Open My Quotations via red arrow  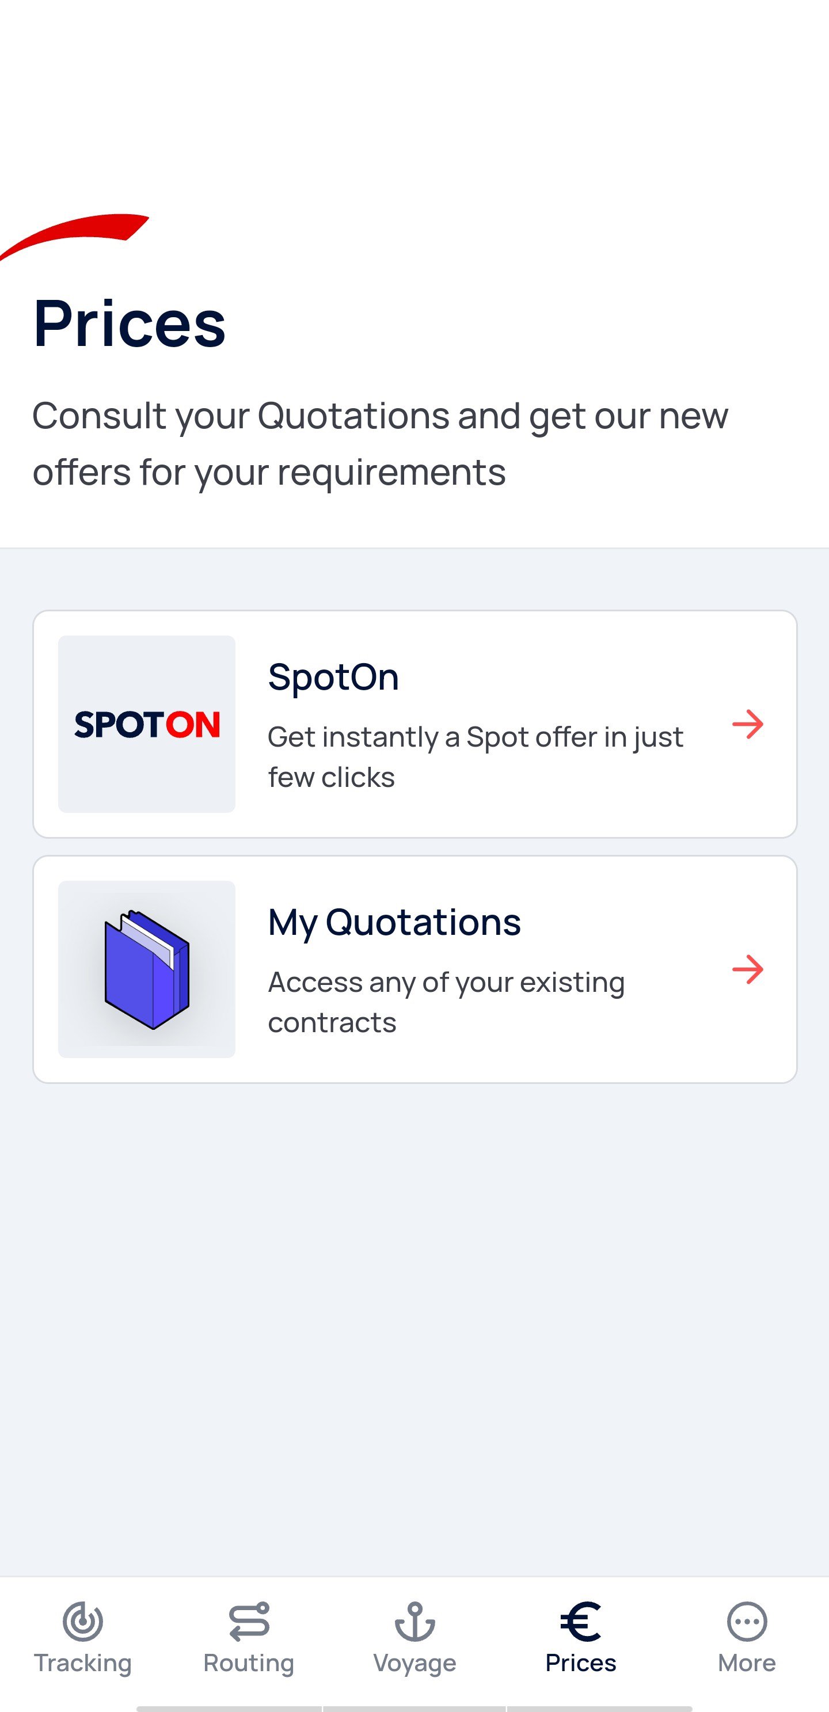(x=747, y=969)
